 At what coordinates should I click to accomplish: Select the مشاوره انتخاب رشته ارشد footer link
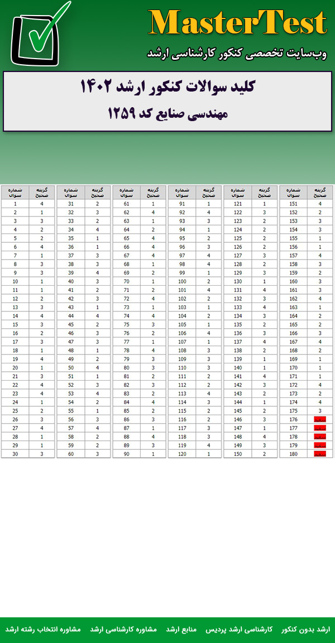click(x=43, y=629)
